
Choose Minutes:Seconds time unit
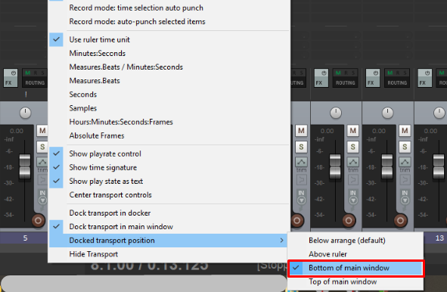pos(169,53)
